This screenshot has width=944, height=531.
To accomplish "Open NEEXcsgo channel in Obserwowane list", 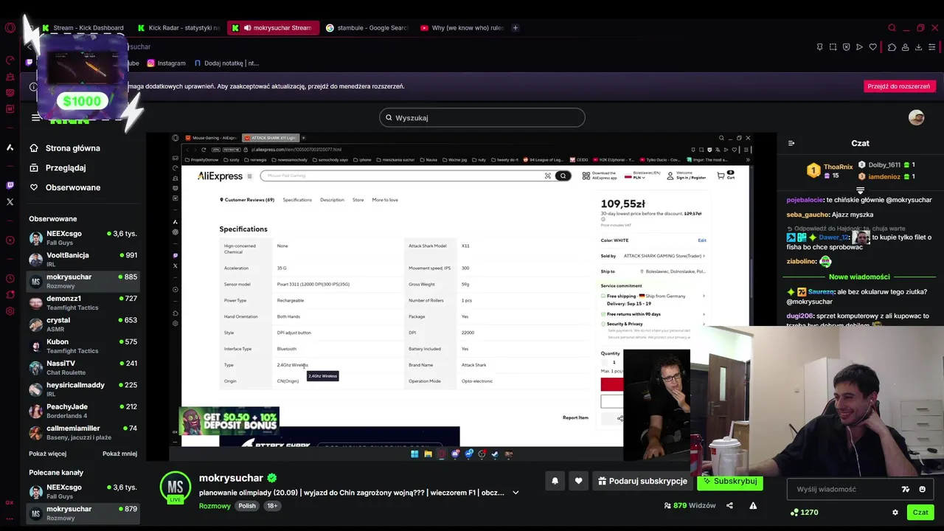I will tap(83, 237).
